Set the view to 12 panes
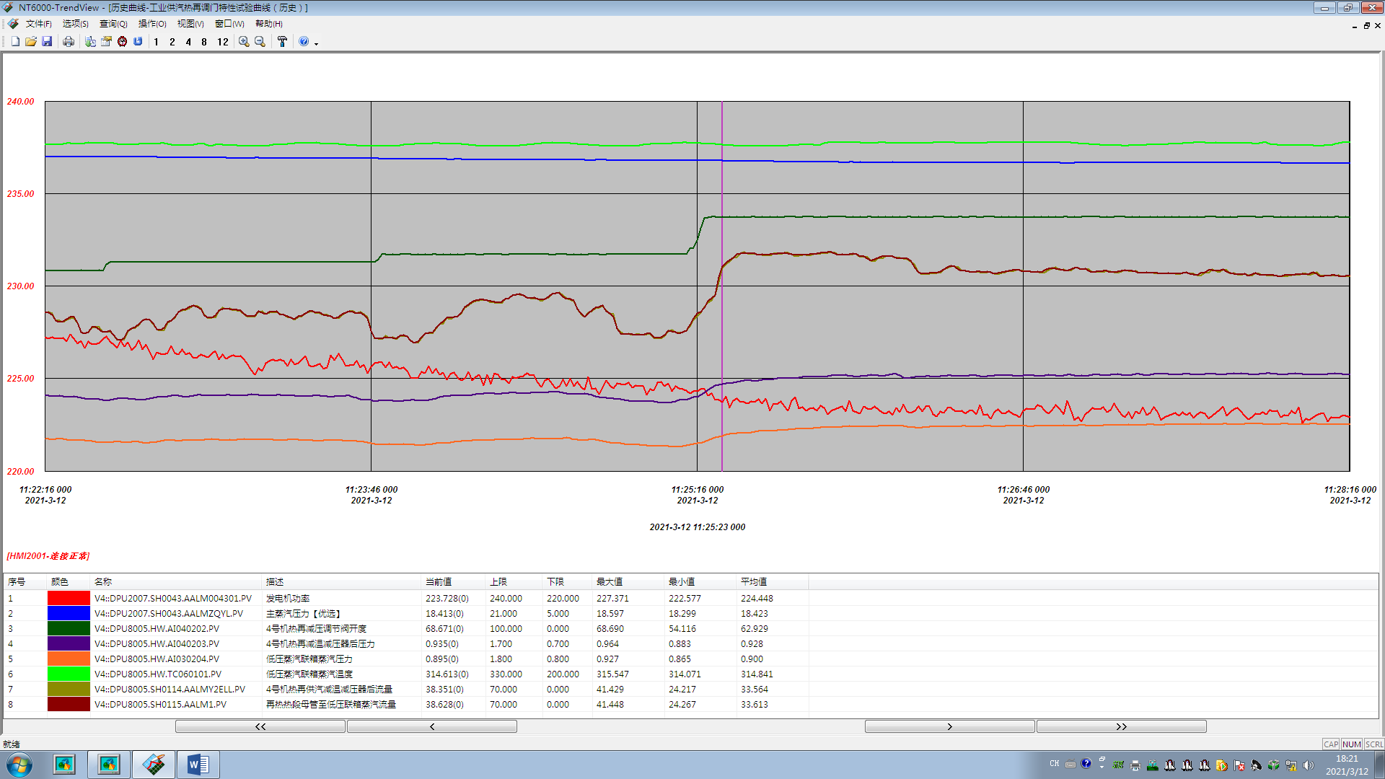The height and width of the screenshot is (779, 1385). pos(223,42)
